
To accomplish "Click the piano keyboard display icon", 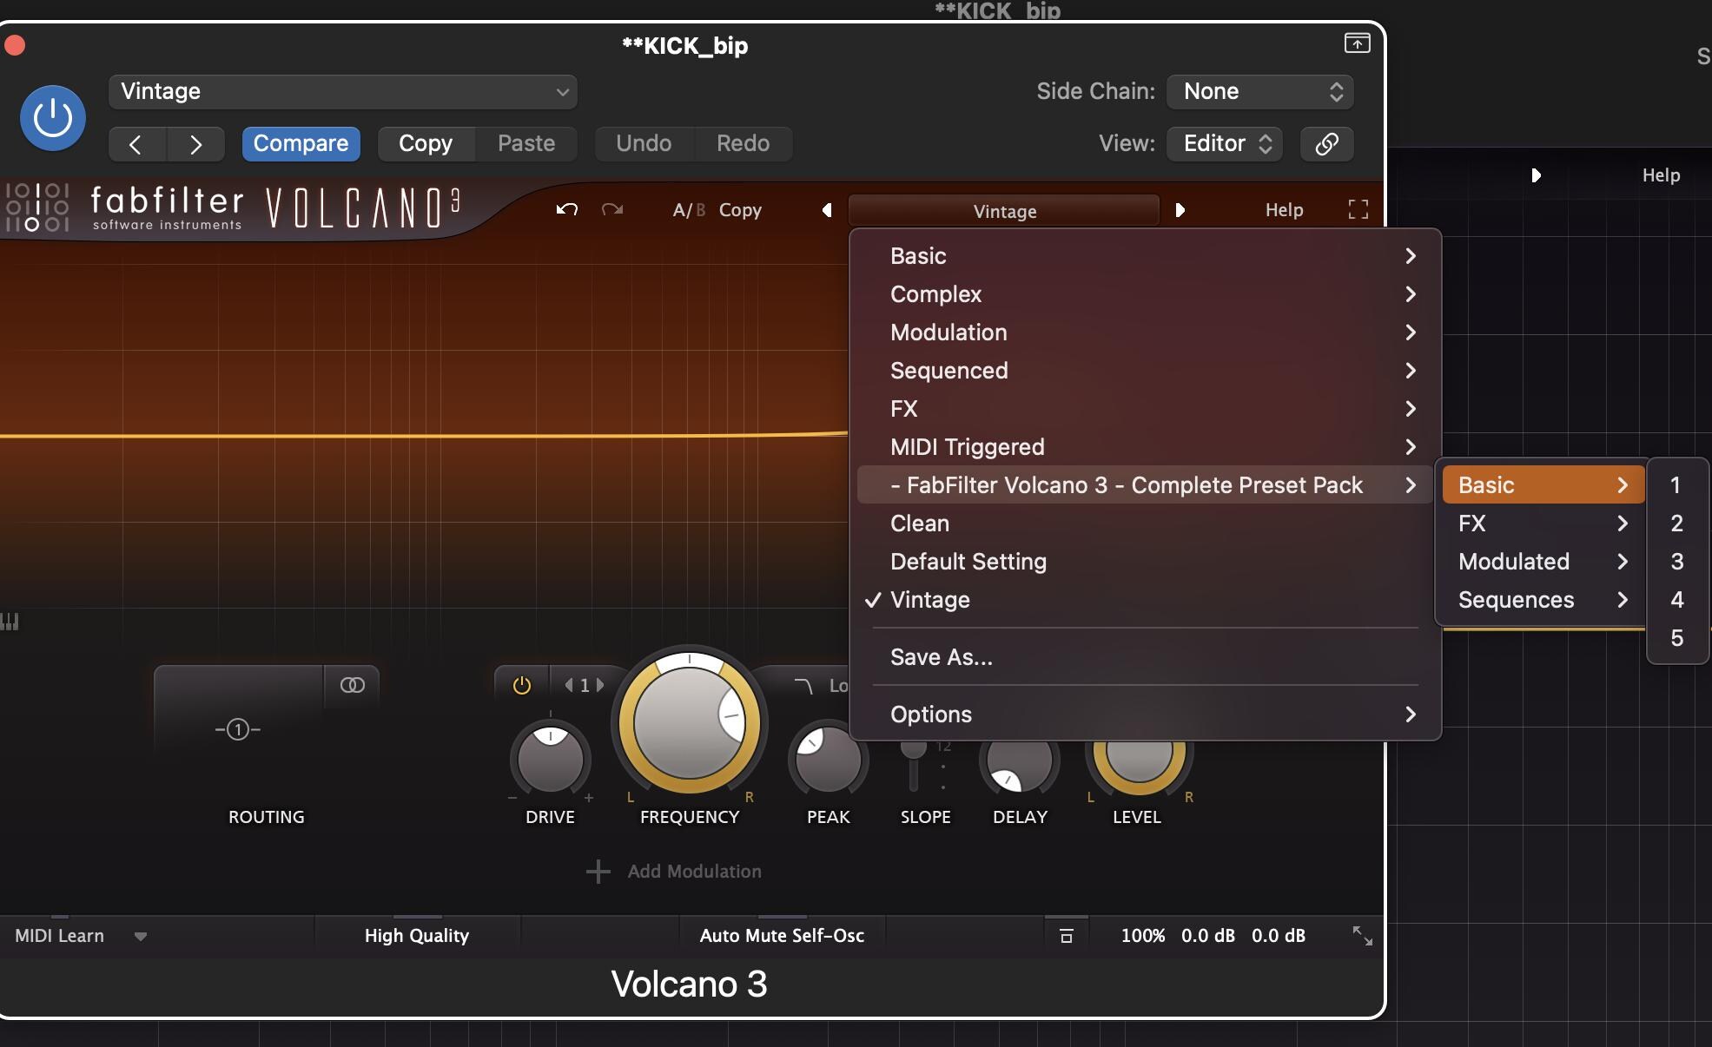I will point(10,622).
